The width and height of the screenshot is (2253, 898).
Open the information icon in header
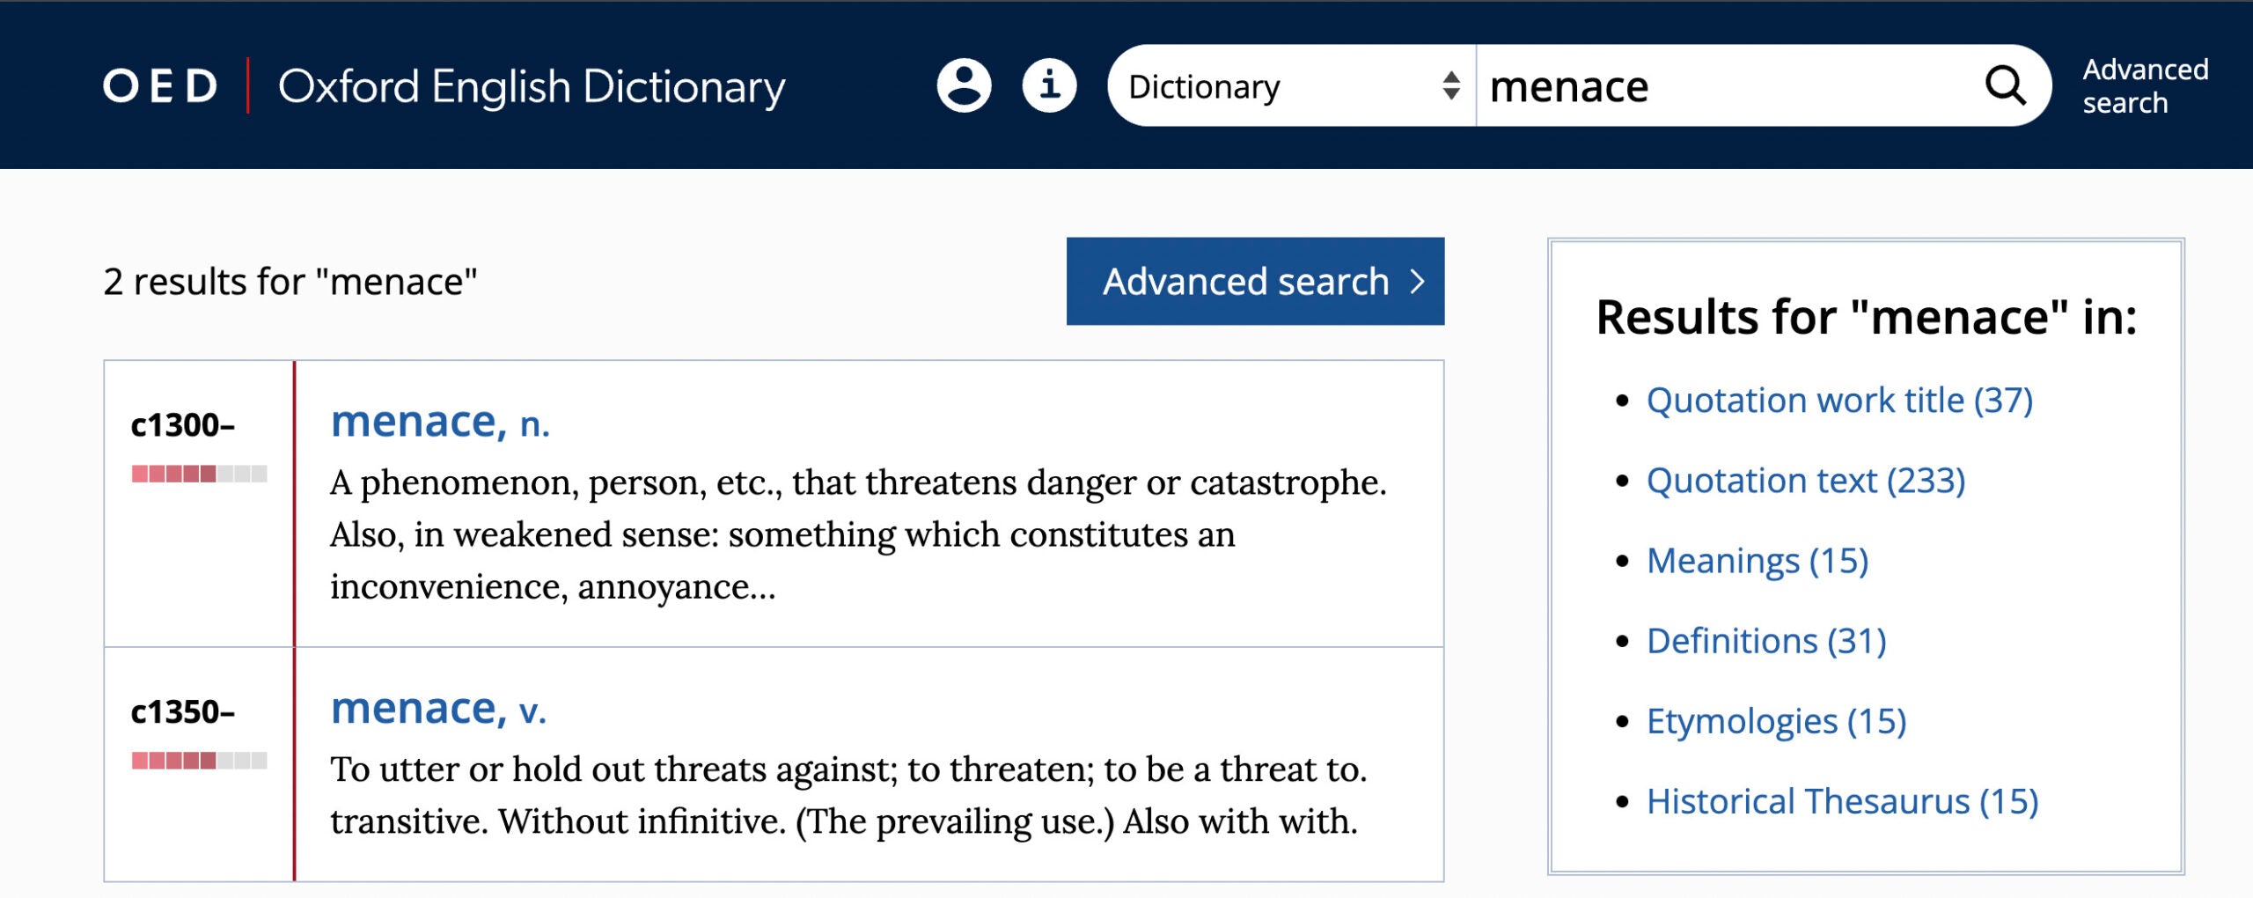pos(1049,85)
